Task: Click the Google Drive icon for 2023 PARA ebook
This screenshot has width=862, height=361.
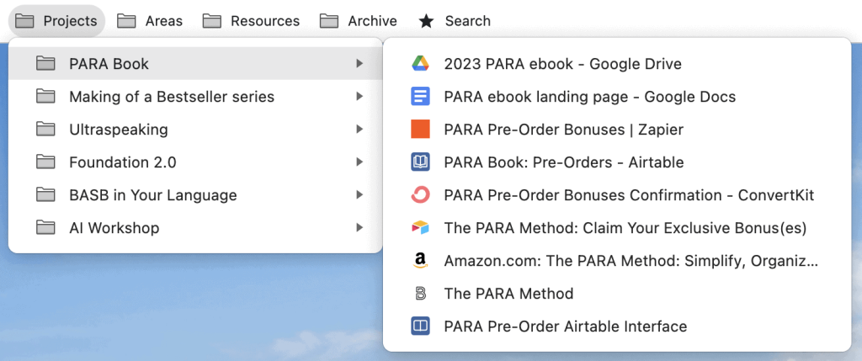Action: coord(420,64)
